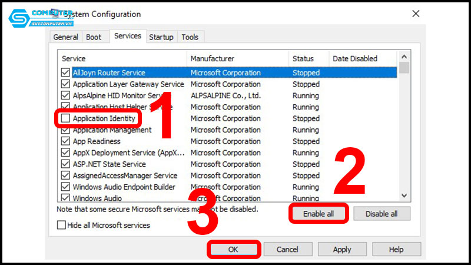This screenshot has height=265, width=471.
Task: Open the Startup tab
Action: click(x=161, y=37)
